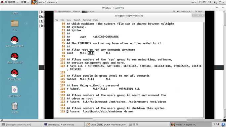Open the Home desktop icon

[15, 13]
